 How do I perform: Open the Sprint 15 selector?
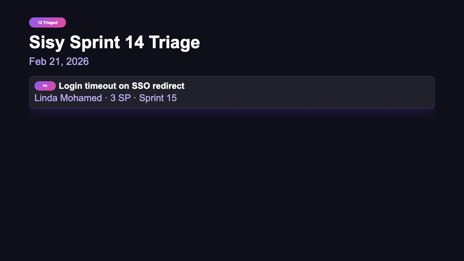pyautogui.click(x=158, y=98)
